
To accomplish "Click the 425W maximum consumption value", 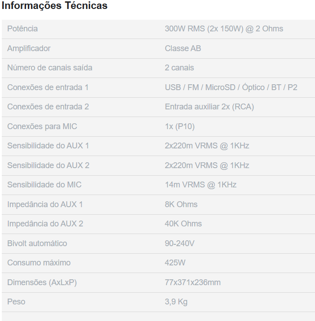I will point(175,263).
